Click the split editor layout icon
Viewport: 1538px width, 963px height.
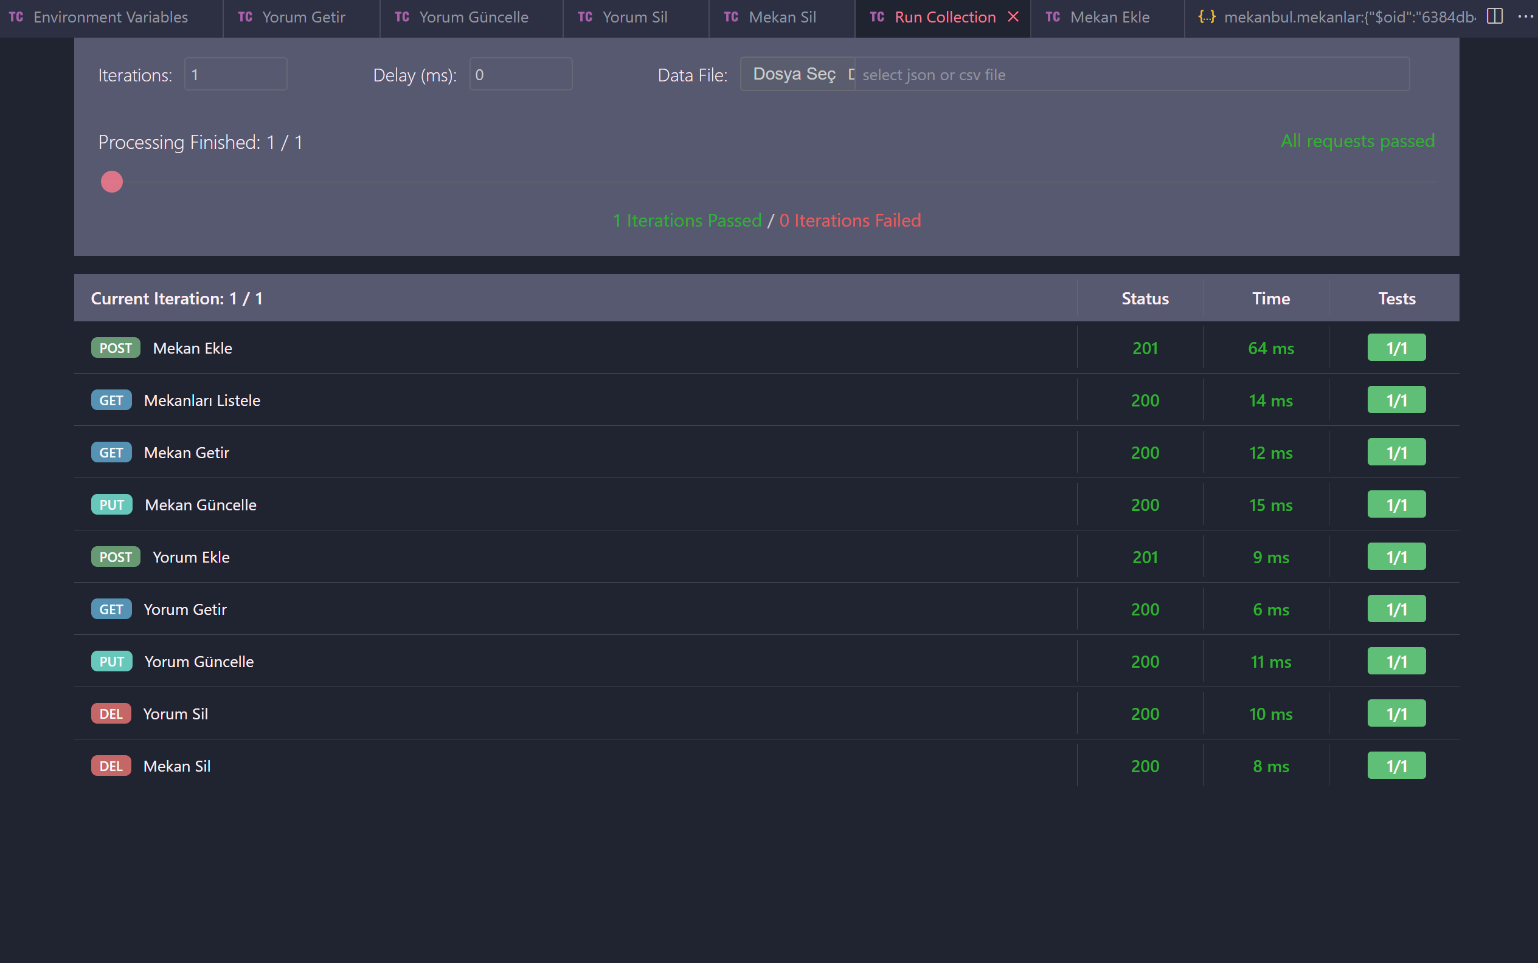pyautogui.click(x=1495, y=16)
